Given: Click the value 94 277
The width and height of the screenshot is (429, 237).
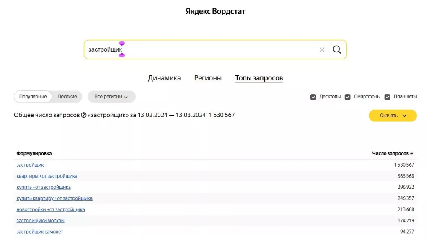Looking at the screenshot, I should pos(407,232).
